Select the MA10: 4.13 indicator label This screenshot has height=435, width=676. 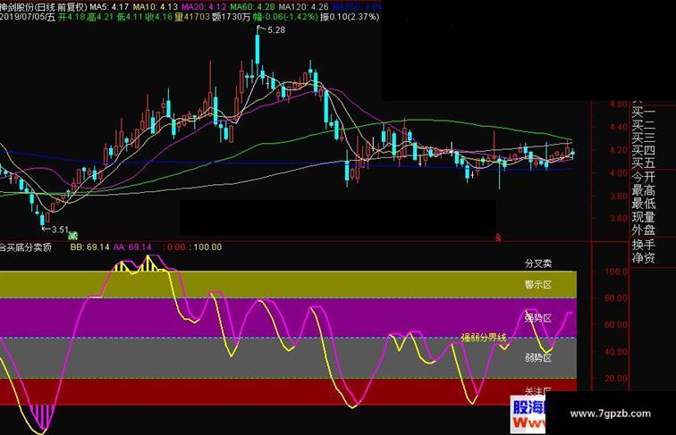point(156,7)
